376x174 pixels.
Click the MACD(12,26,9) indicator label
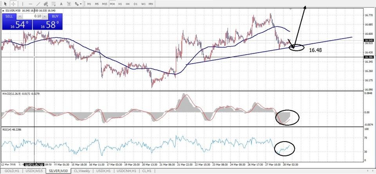pos(21,94)
